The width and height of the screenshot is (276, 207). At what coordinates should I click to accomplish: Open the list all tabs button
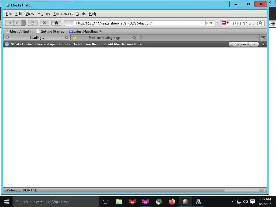pyautogui.click(x=263, y=37)
